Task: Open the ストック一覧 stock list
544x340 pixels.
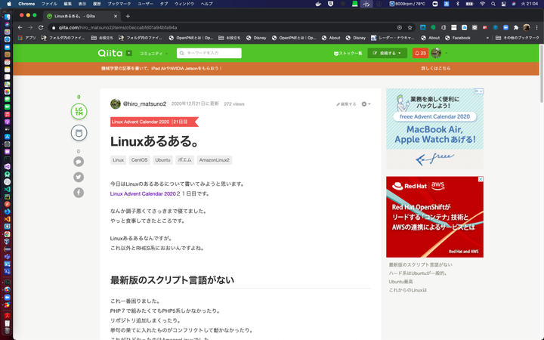Action: tap(348, 54)
